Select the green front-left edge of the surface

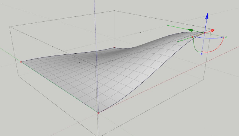59,87
